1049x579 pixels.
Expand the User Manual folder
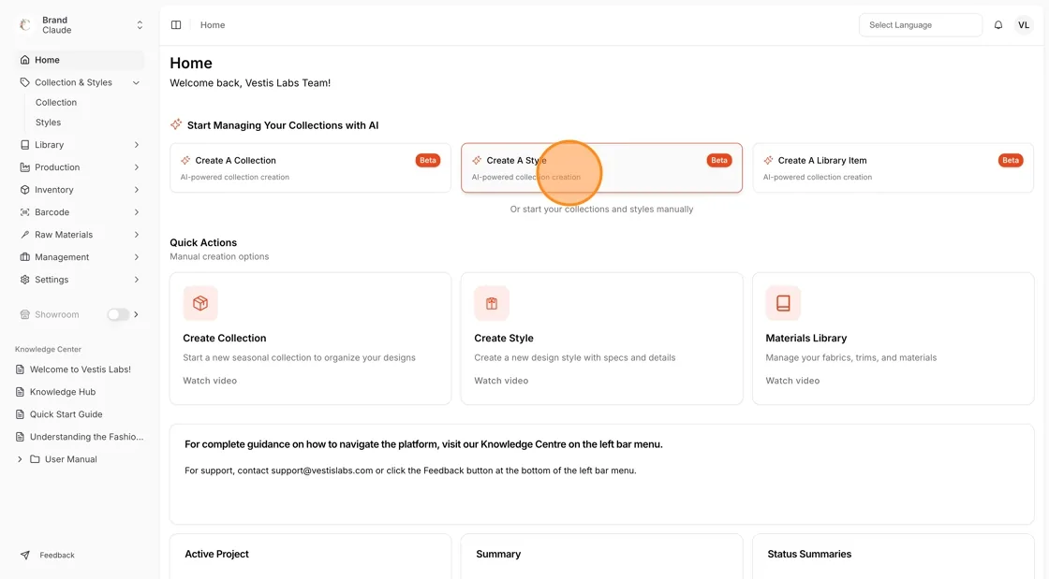(20, 458)
